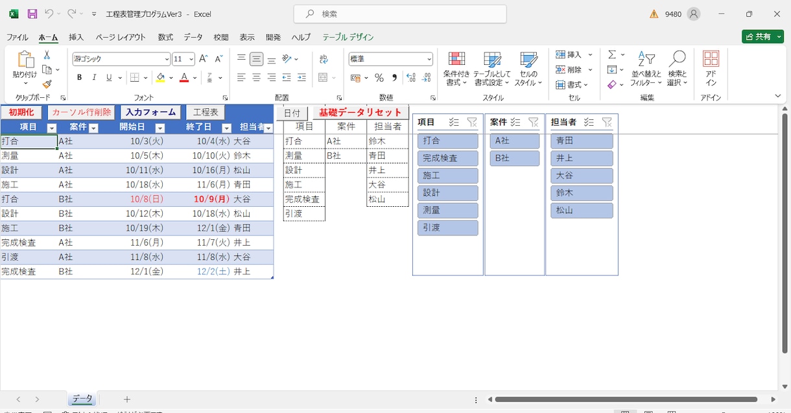This screenshot has height=413, width=791.
Task: Switch to the テーブルデザイン tab
Action: coord(348,37)
